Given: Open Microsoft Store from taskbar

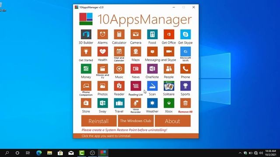Looking at the screenshot, I should [x=60, y=153].
